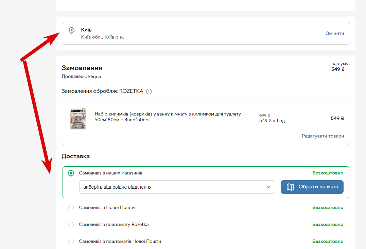Image resolution: width=366 pixels, height=249 pixels.
Task: Open the bath mat set product thumbnail
Action: pos(79,119)
